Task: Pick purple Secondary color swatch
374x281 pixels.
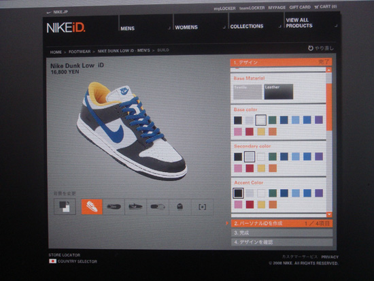Action: pos(319,156)
